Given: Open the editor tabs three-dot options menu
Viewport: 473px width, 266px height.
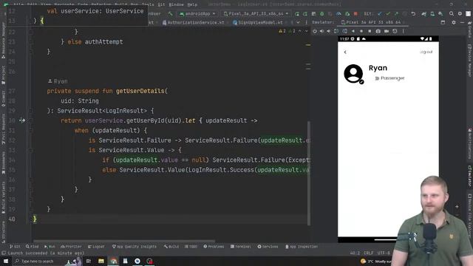Looking at the screenshot, I should 306,22.
